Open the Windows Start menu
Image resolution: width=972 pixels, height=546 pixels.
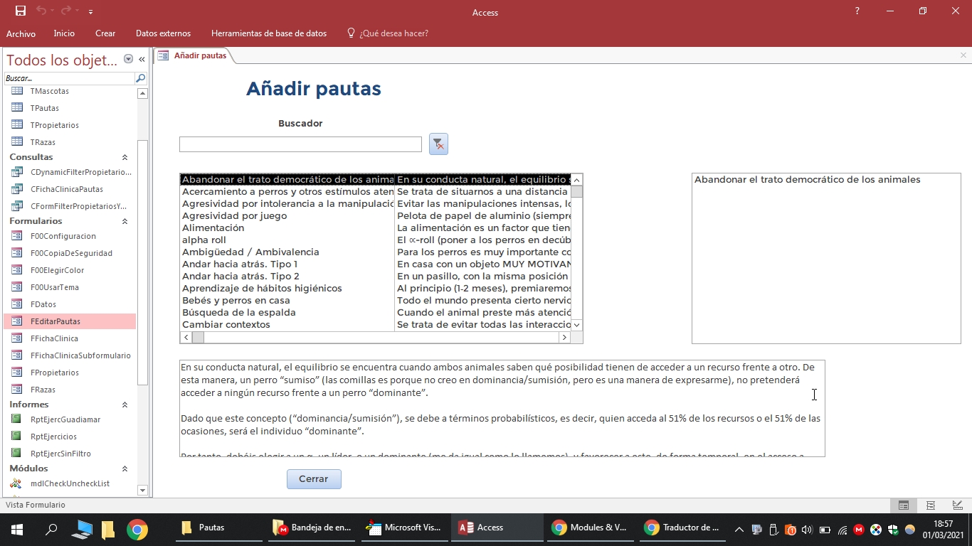pyautogui.click(x=17, y=529)
